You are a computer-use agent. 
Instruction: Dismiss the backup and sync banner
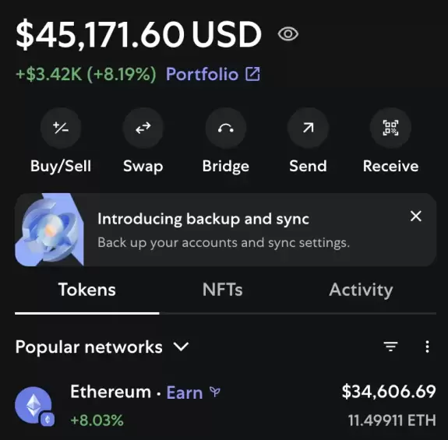pos(416,216)
